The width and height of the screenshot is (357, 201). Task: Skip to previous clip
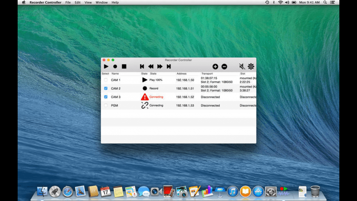pos(142,66)
